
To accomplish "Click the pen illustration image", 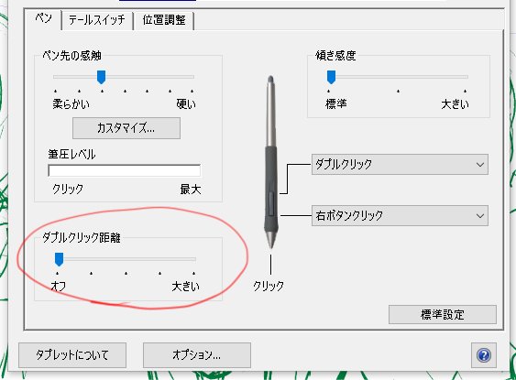I will coord(271,162).
